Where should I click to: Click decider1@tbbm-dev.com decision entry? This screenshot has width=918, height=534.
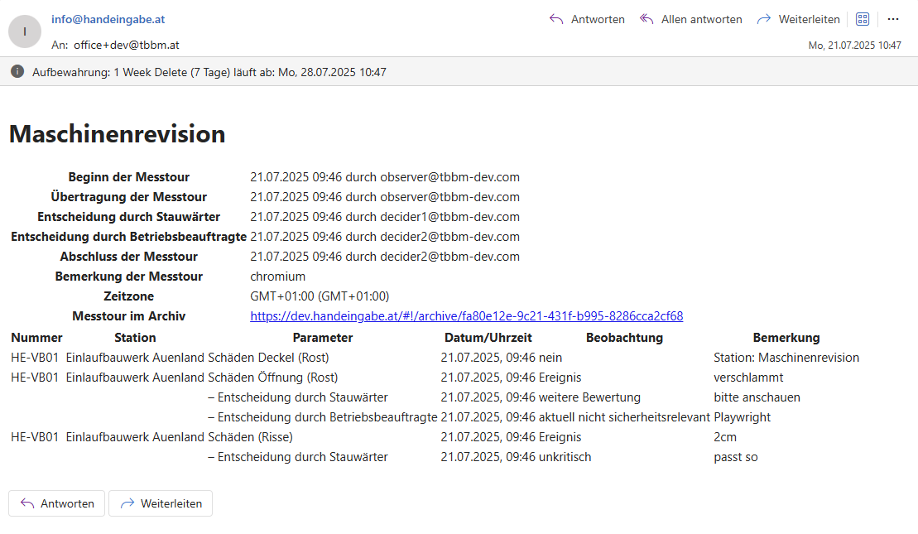pos(385,217)
